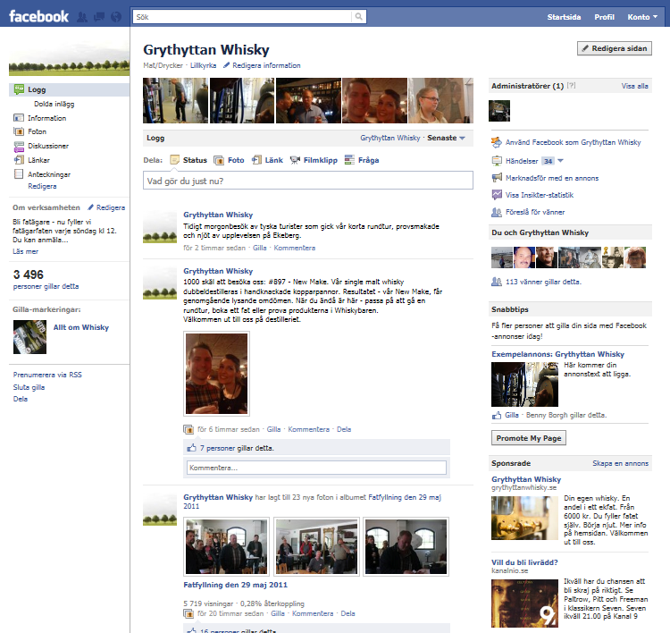Open Allt om Whisky thumbnail

pos(29,337)
